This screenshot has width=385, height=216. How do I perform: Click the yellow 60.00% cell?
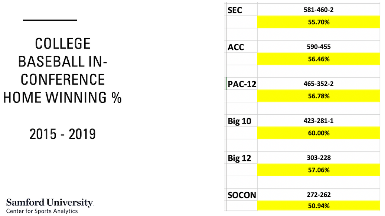click(x=319, y=133)
